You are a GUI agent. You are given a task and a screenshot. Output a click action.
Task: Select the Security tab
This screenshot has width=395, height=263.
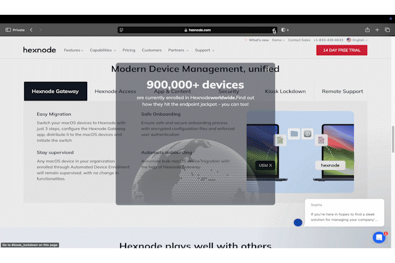[x=228, y=92]
